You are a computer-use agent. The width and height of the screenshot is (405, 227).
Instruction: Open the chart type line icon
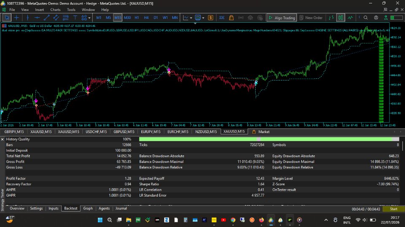186,18
